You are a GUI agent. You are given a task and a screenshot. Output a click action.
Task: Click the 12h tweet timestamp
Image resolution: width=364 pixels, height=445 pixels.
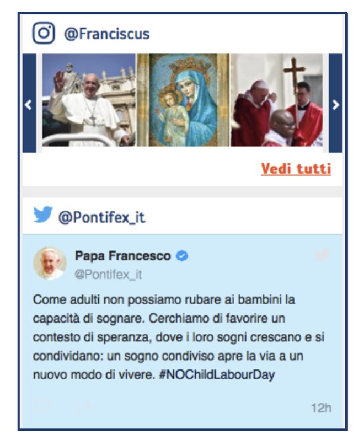[321, 408]
